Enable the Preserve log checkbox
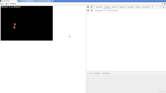This screenshot has width=166, height=93. click(x=108, y=10)
